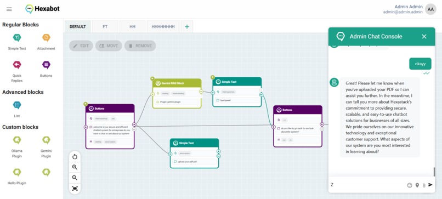Select the Gemini RAG Block node header
The width and height of the screenshot is (442, 199).
(x=177, y=83)
